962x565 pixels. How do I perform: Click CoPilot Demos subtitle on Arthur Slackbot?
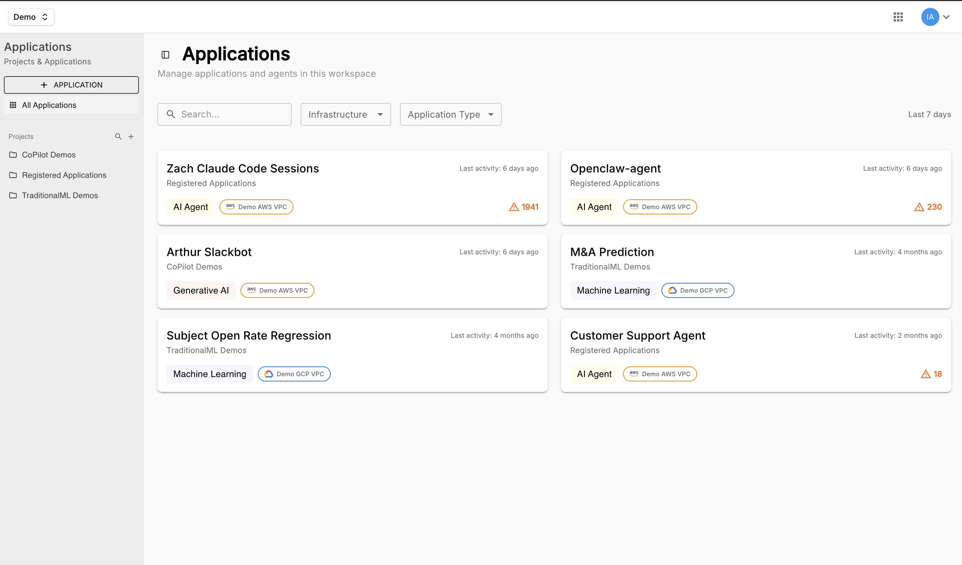pyautogui.click(x=194, y=267)
